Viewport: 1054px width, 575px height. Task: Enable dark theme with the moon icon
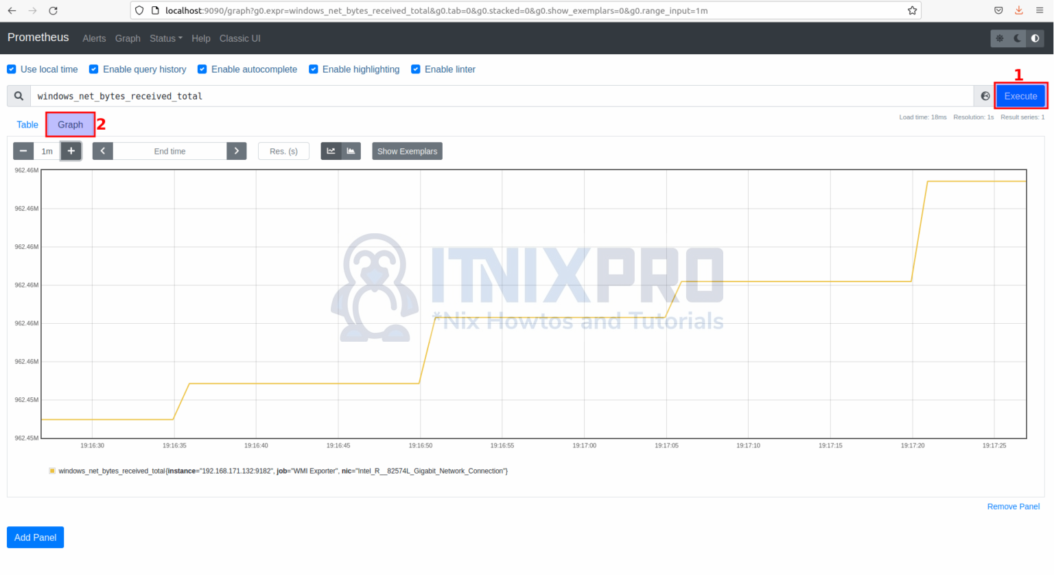point(1017,38)
